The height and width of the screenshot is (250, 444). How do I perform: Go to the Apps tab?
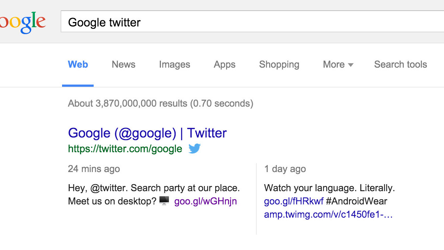(x=224, y=65)
